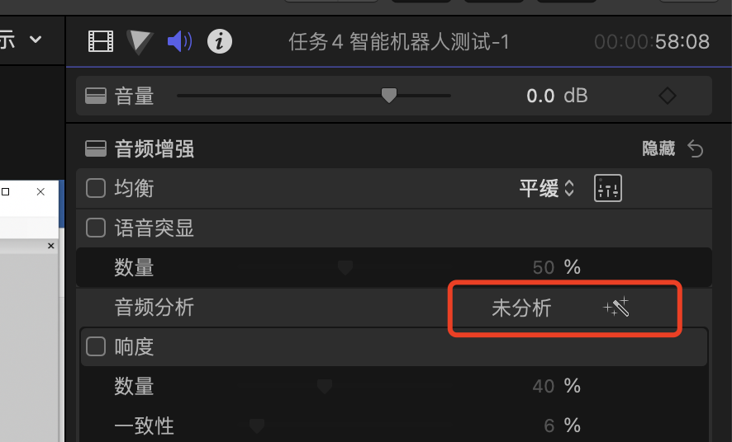This screenshot has height=442, width=732.
Task: Open the 平缓 equalization preset dropdown
Action: pos(547,188)
